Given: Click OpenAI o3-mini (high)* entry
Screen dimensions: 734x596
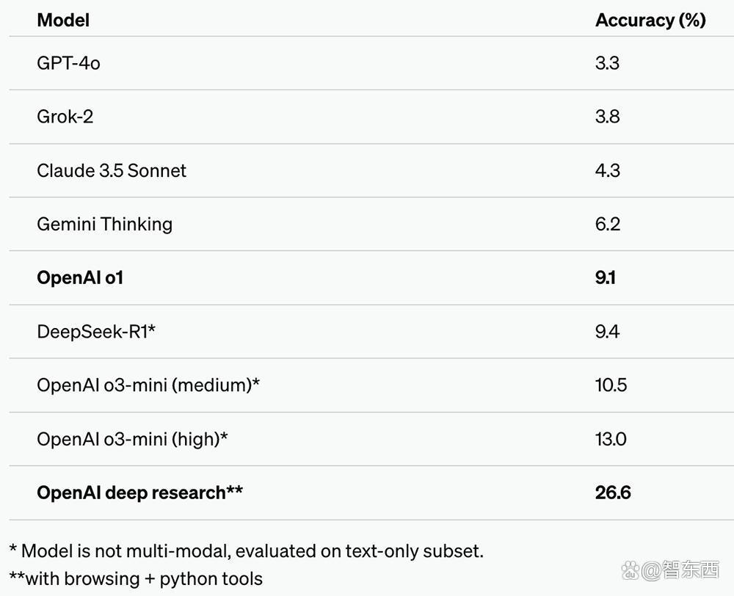Looking at the screenshot, I should coord(132,439).
